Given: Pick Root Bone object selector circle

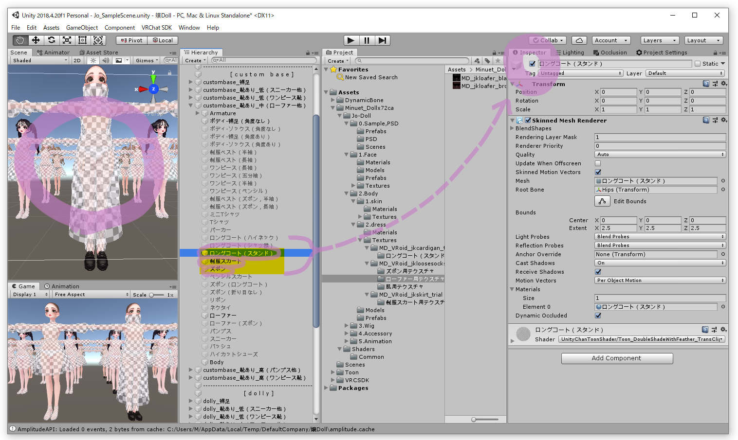Looking at the screenshot, I should point(723,190).
